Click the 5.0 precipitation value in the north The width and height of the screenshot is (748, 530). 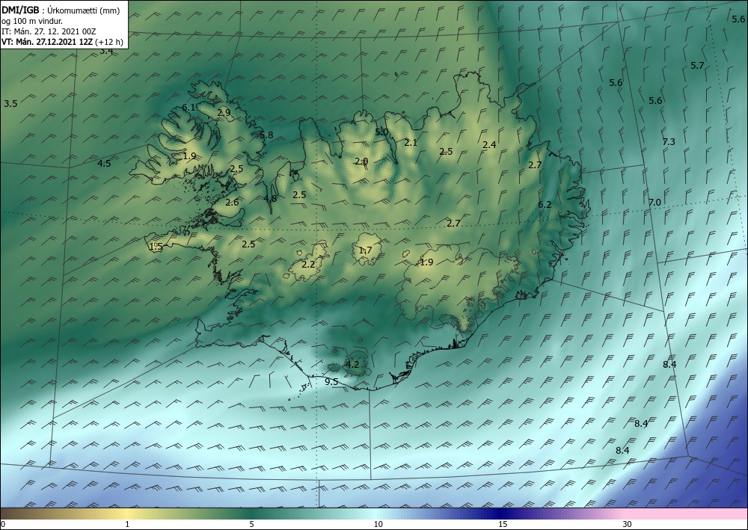[381, 132]
